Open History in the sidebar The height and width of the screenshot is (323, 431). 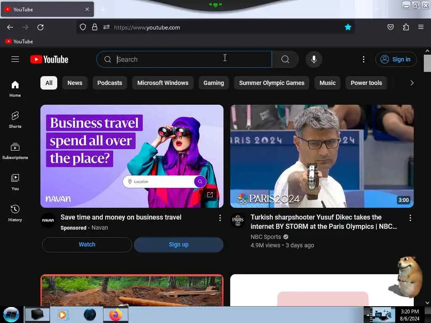coord(15,213)
